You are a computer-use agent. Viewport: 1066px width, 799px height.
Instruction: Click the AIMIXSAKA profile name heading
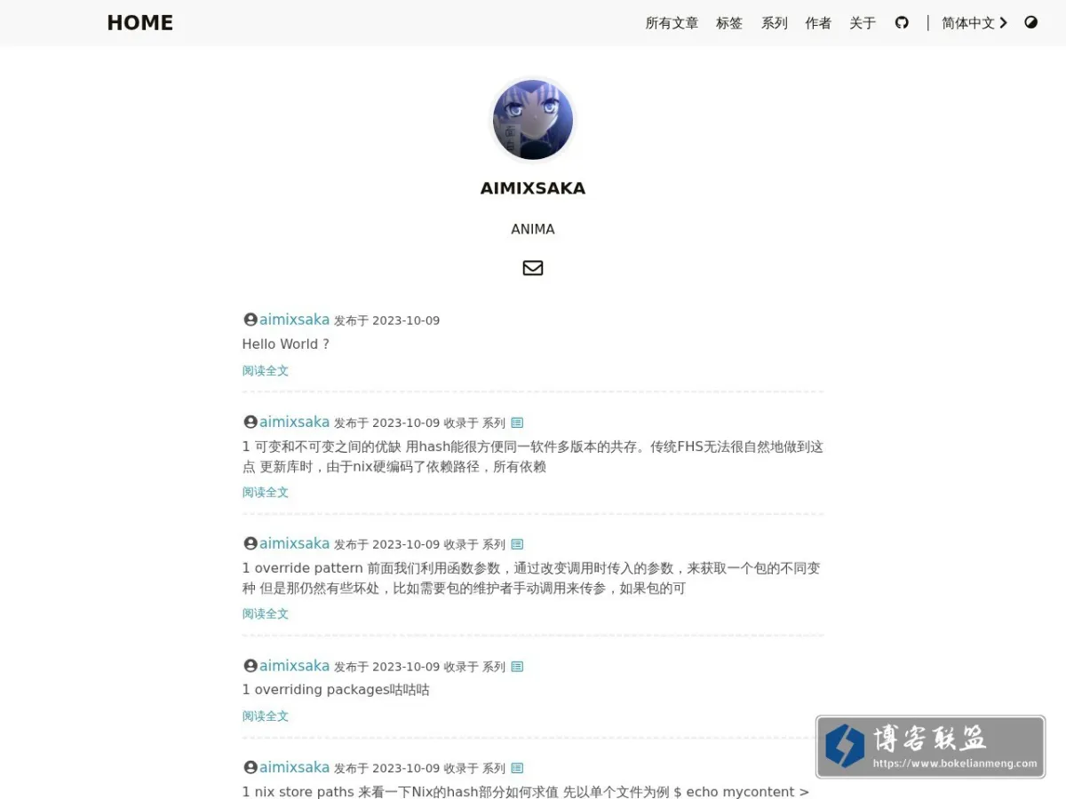click(x=533, y=188)
